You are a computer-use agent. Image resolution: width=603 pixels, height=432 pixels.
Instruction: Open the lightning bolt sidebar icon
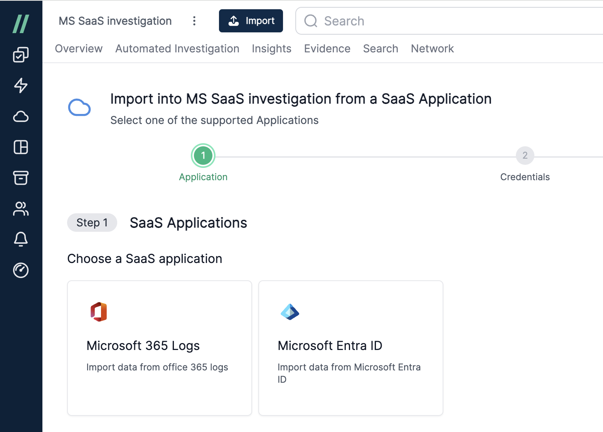click(21, 85)
